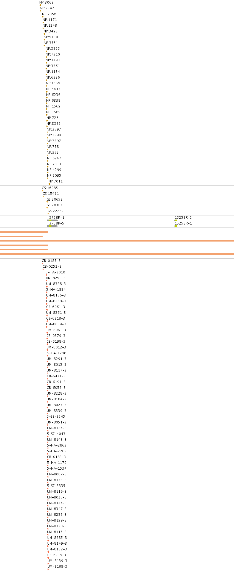Open the NP:7356 feature entry

(49, 14)
